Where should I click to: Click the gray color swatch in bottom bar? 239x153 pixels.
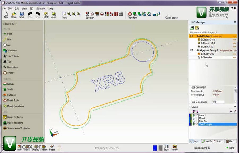(160, 148)
